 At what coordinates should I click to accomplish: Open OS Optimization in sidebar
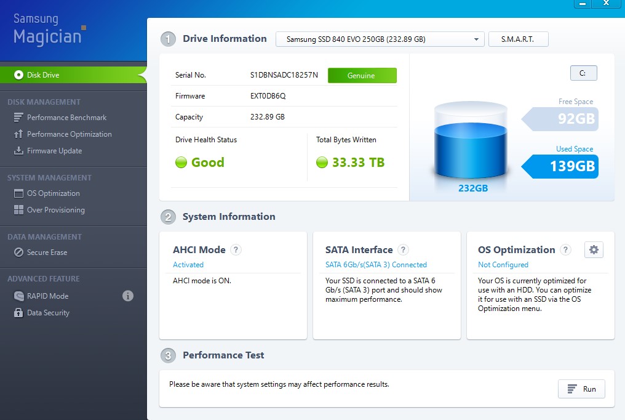tap(53, 193)
